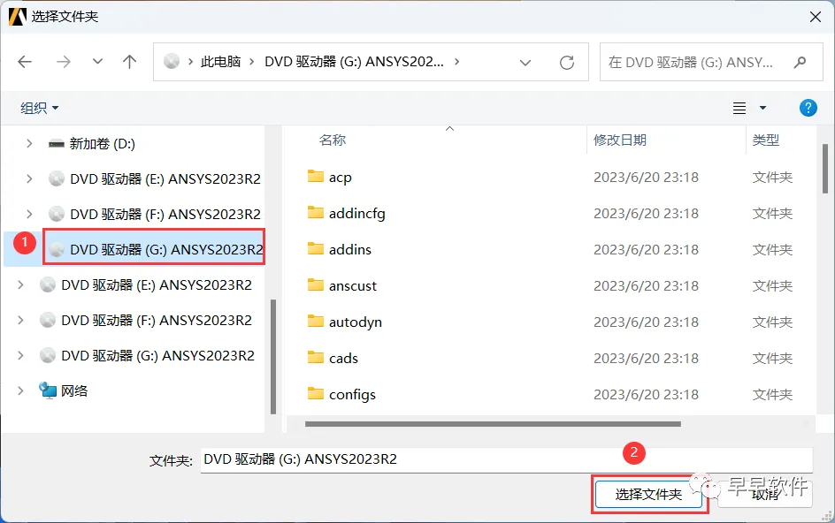Click the addincfg folder icon
This screenshot has height=523, width=835.
[x=315, y=212]
